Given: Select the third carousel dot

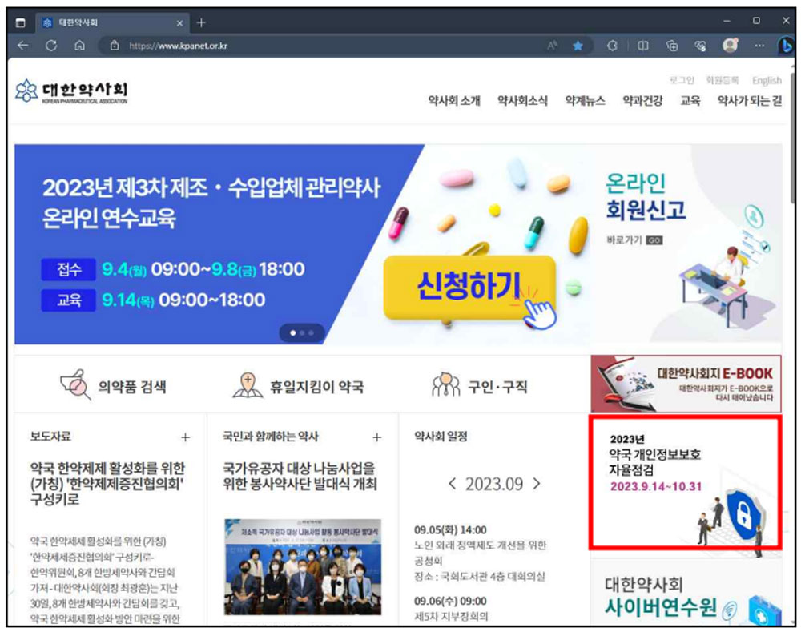Looking at the screenshot, I should pos(311,332).
